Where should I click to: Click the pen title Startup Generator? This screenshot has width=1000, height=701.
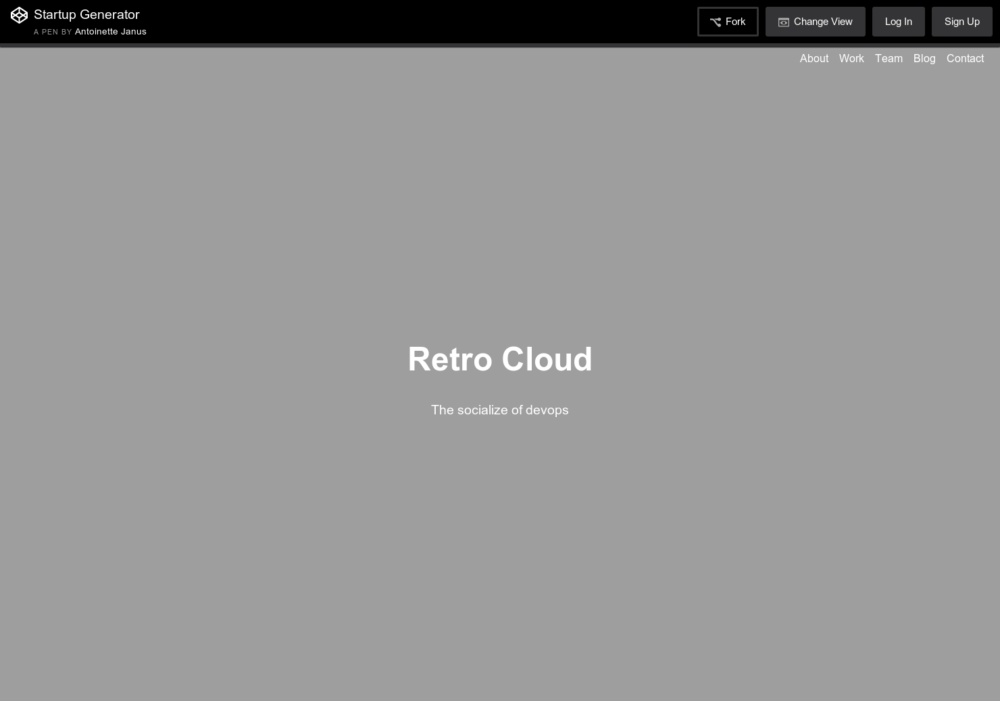86,14
